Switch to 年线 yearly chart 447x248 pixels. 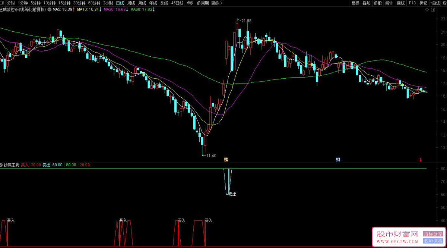(x=153, y=3)
